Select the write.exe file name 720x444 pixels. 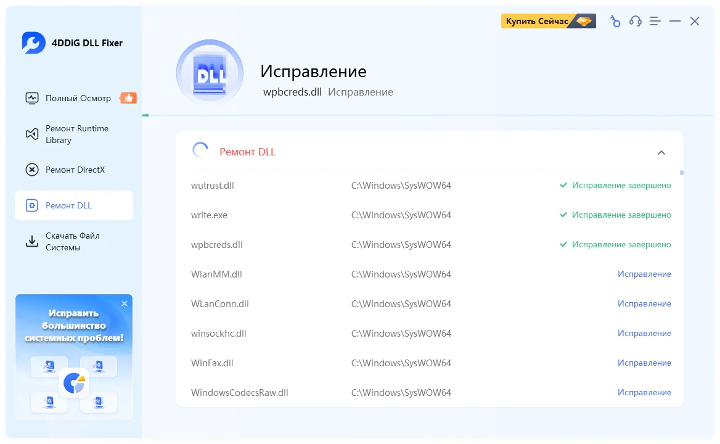tap(210, 215)
